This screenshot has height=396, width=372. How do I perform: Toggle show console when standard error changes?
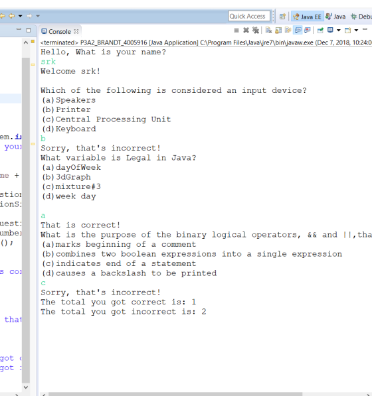point(308,31)
